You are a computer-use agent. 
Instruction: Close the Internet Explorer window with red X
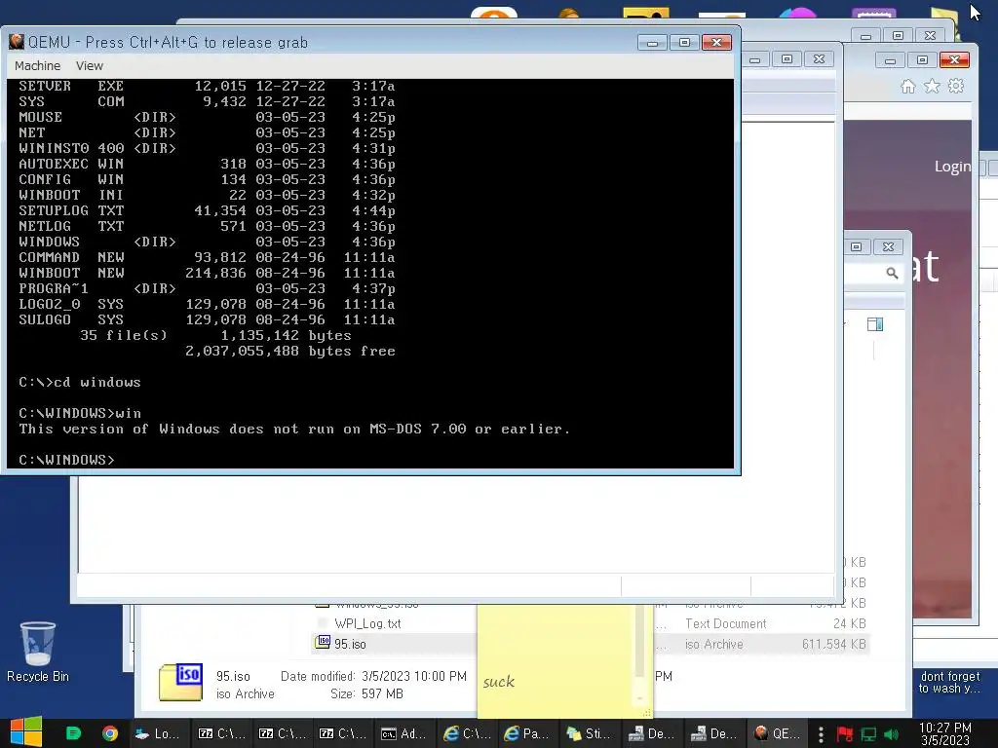point(954,59)
